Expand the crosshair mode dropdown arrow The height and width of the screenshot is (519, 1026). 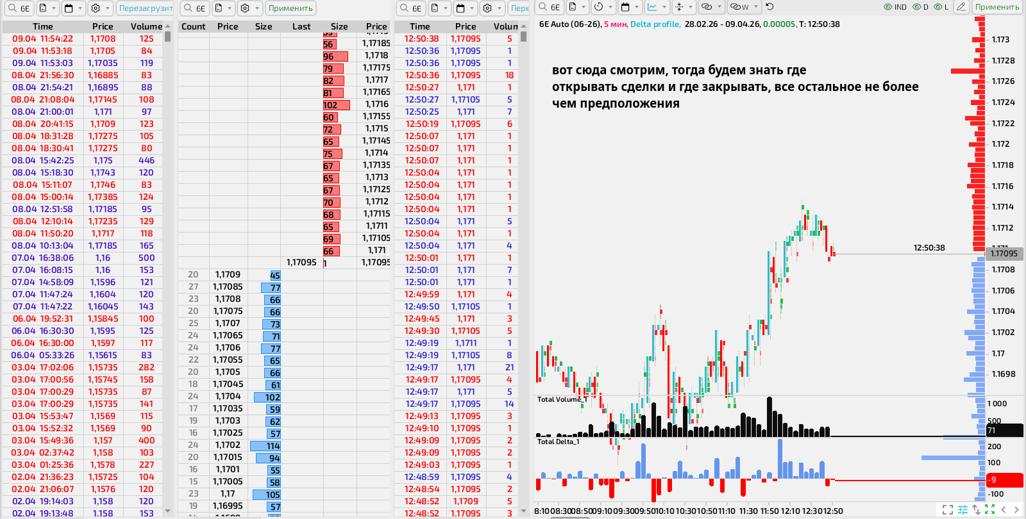[x=691, y=7]
